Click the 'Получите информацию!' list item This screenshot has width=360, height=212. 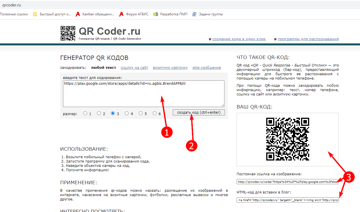(x=87, y=170)
